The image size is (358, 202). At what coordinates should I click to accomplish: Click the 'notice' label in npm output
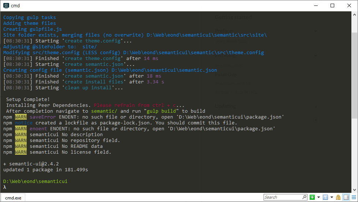pyautogui.click(x=24, y=123)
